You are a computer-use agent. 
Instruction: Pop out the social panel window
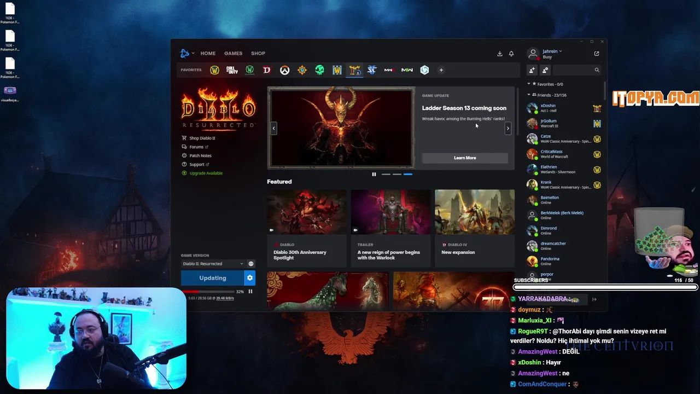pyautogui.click(x=597, y=54)
